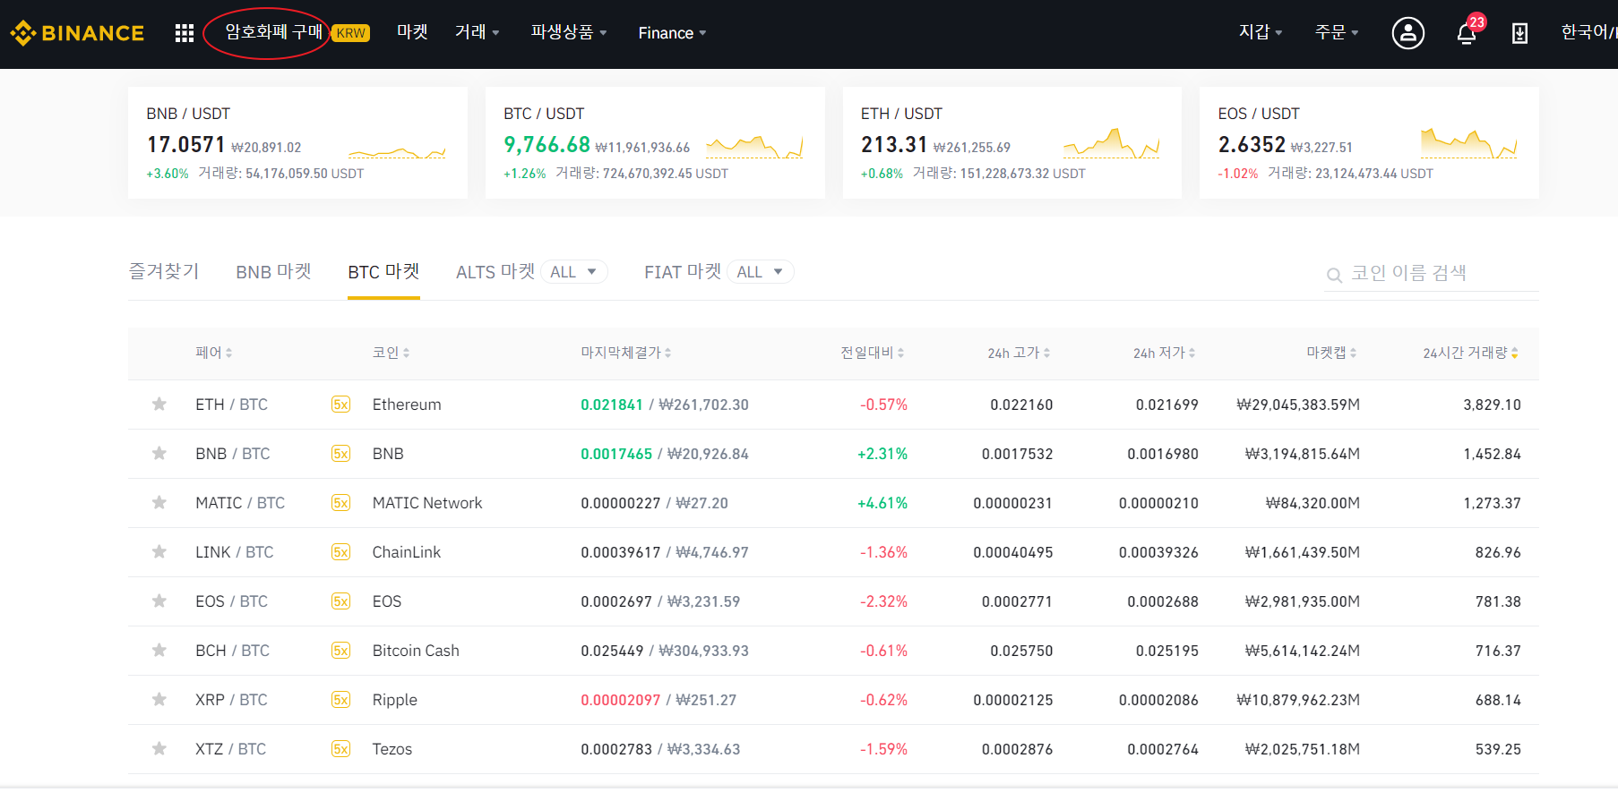The width and height of the screenshot is (1618, 801).
Task: Open the user profile icon
Action: click(1407, 33)
